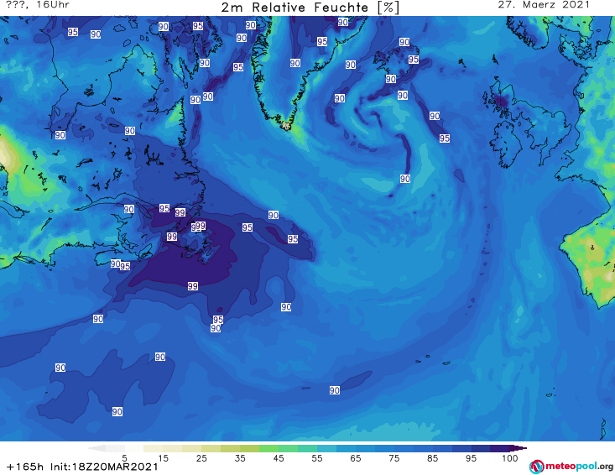Click the '2m Relative Feuchte [%]' title
Viewport: 615px width, 475px height.
click(x=310, y=8)
